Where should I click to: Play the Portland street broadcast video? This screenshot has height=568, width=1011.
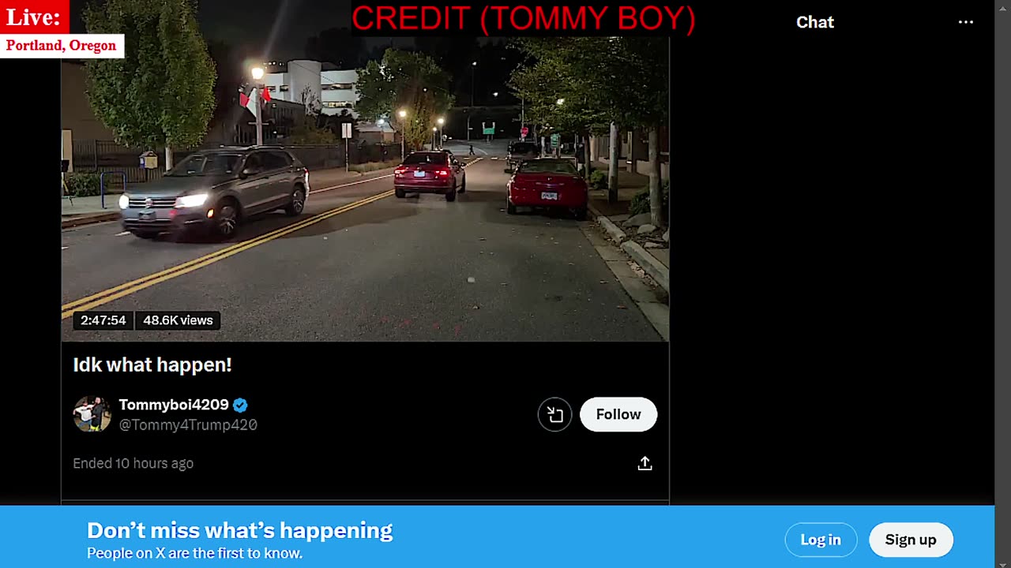(x=365, y=189)
